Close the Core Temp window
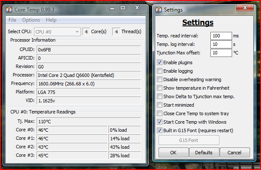The image size is (261, 170). coord(137,8)
